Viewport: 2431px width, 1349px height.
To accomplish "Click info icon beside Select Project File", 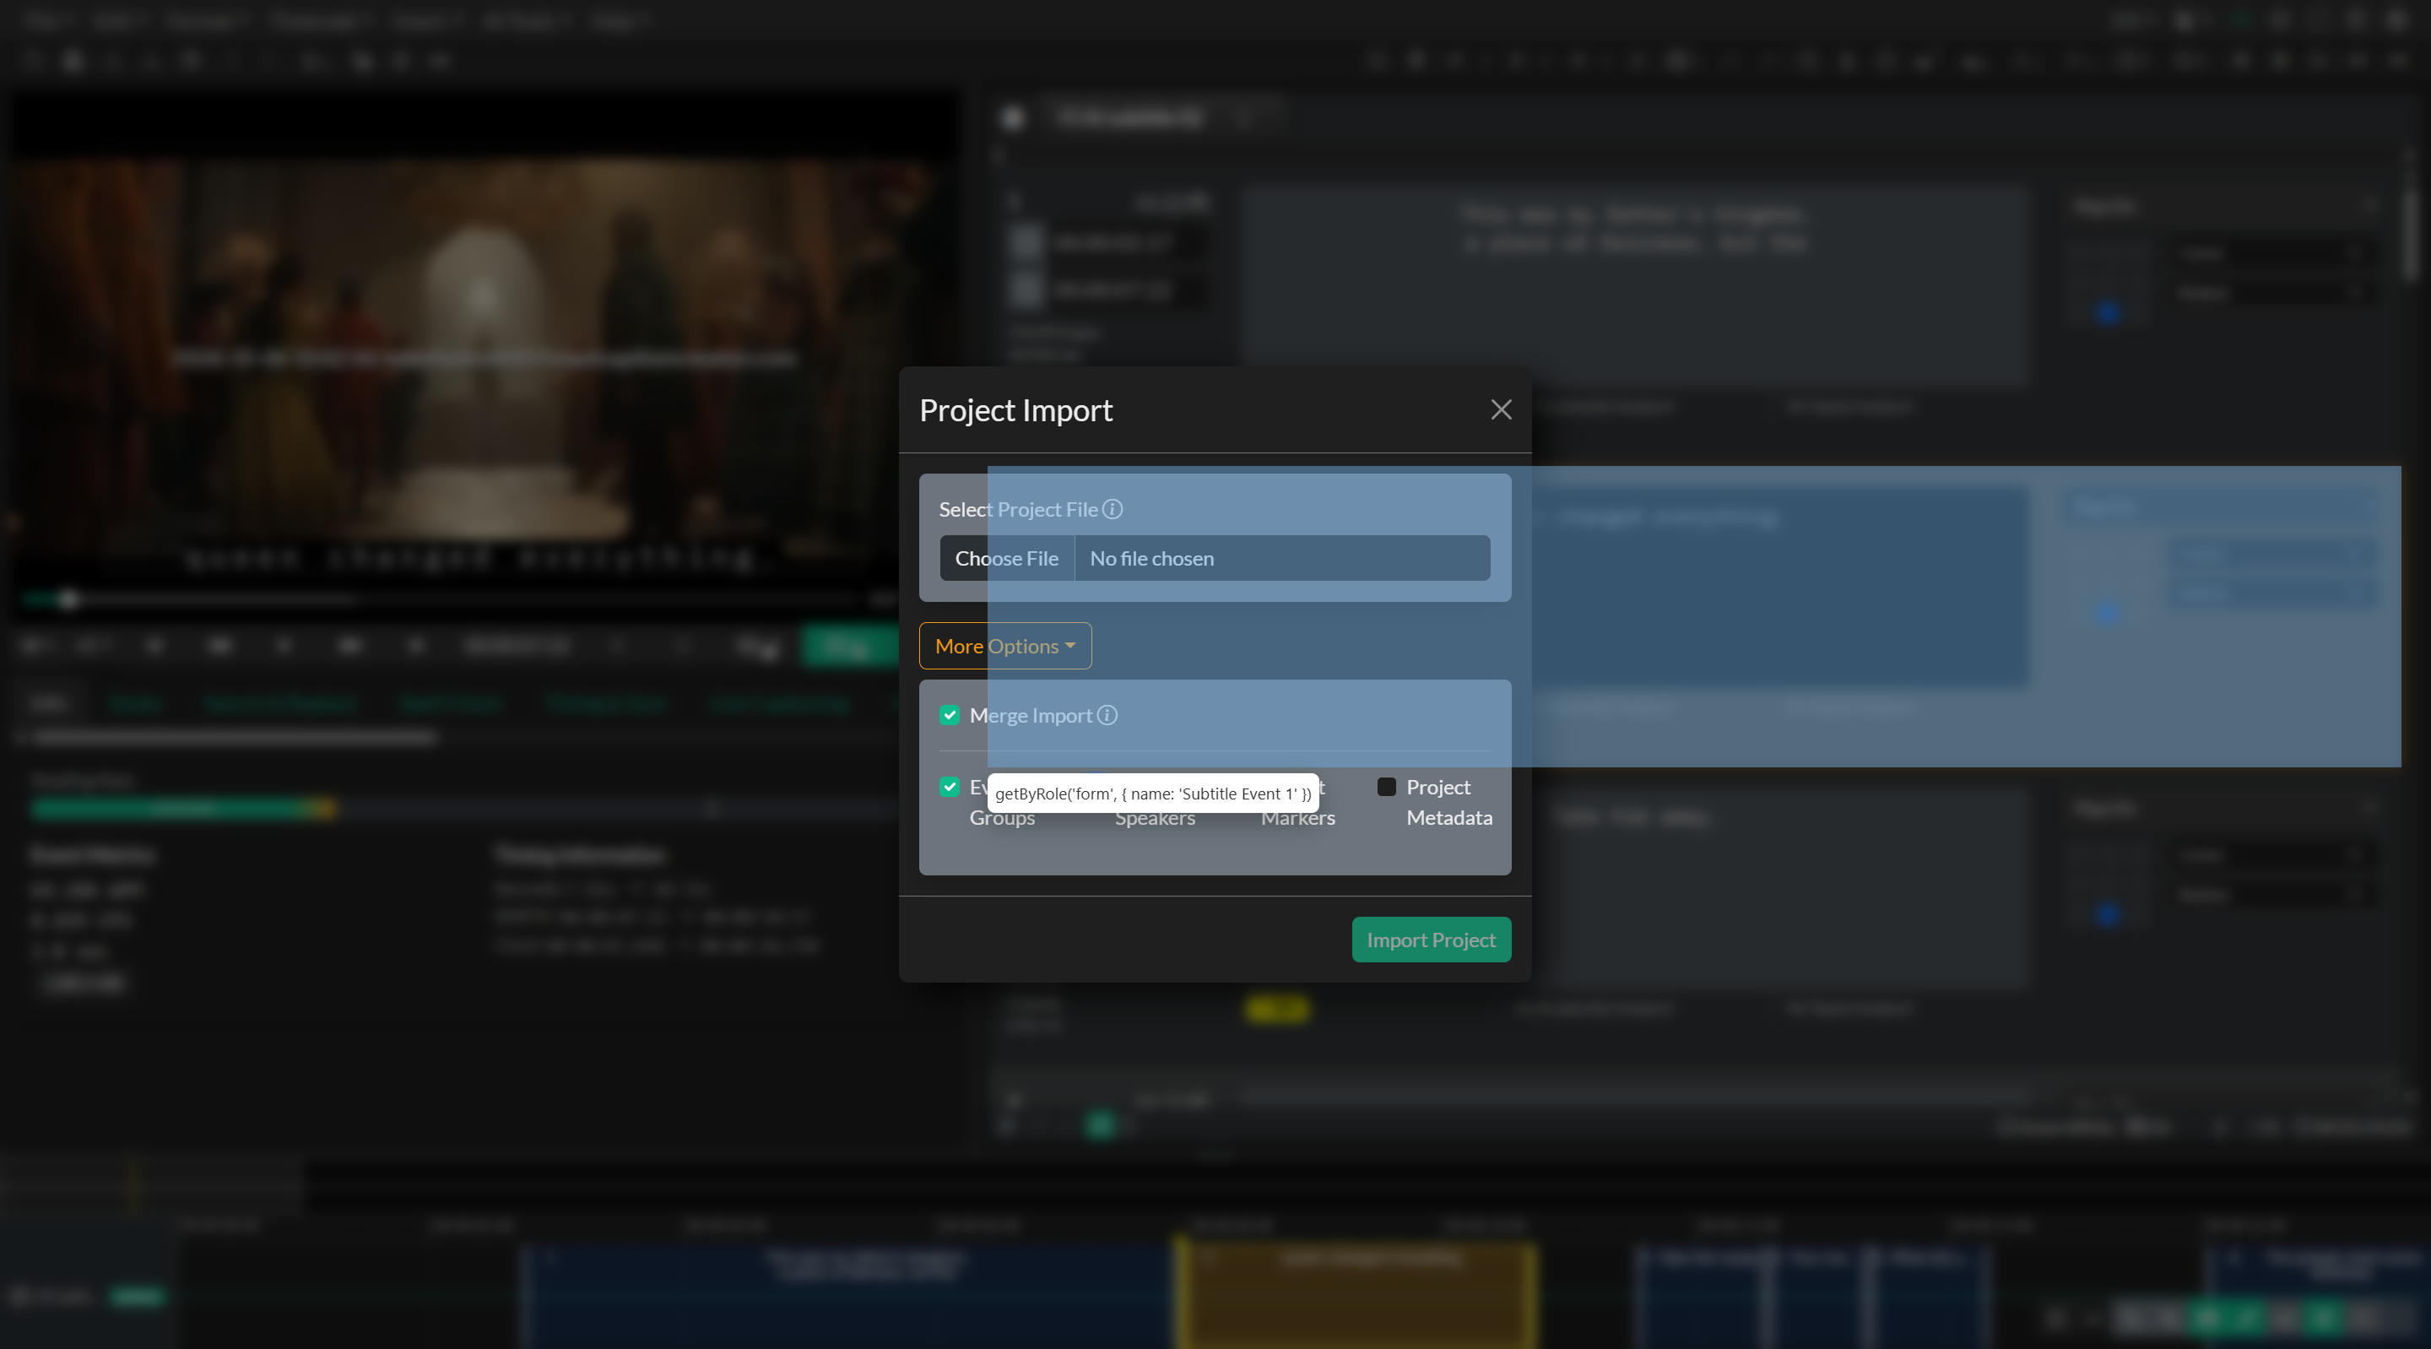I will click(x=1113, y=510).
